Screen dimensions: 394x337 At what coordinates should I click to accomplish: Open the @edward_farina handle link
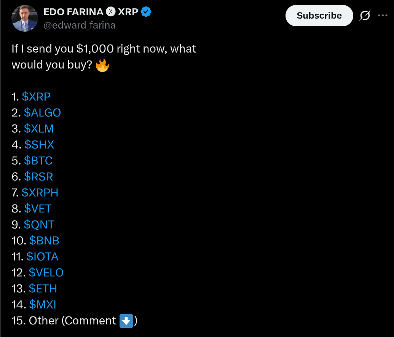click(80, 25)
